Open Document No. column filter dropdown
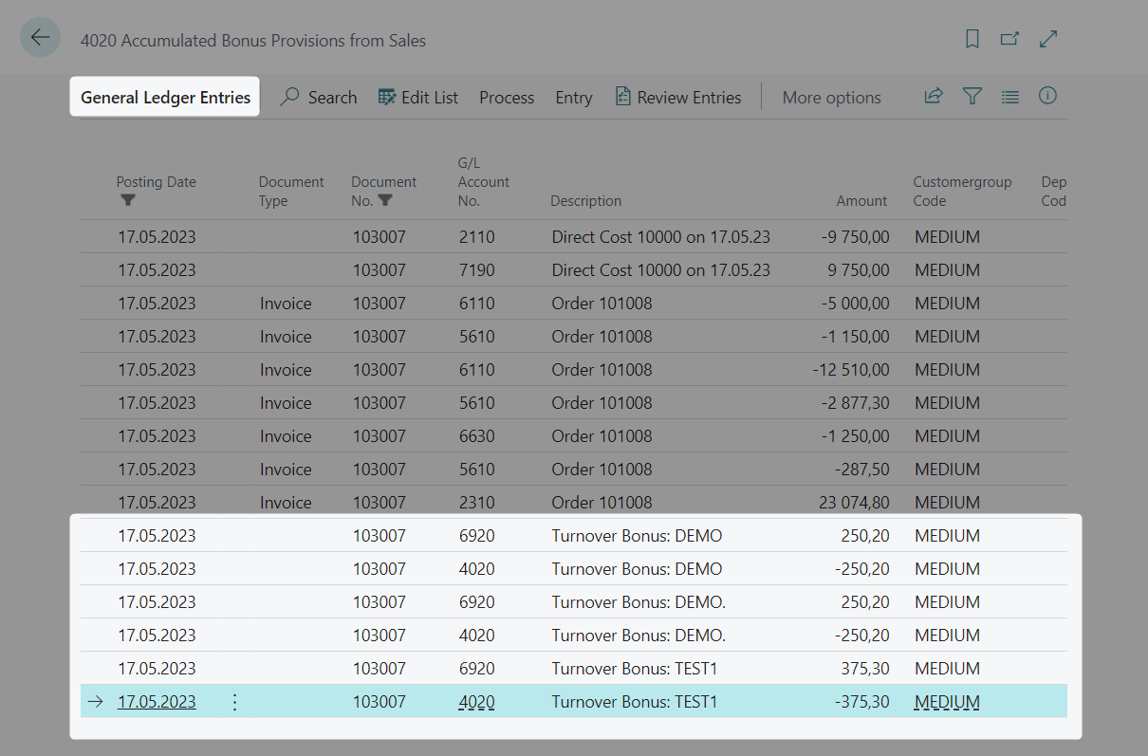 [x=384, y=200]
